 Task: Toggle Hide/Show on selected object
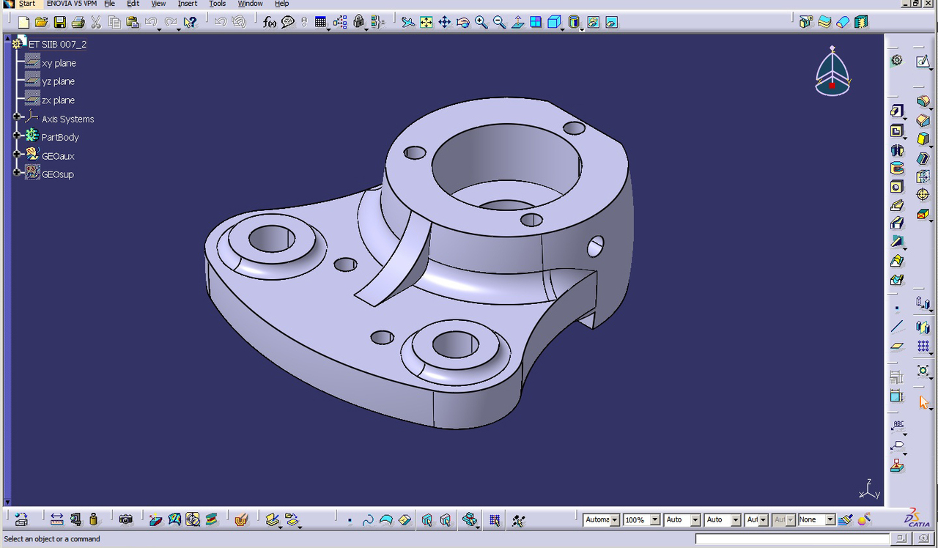pyautogui.click(x=594, y=23)
